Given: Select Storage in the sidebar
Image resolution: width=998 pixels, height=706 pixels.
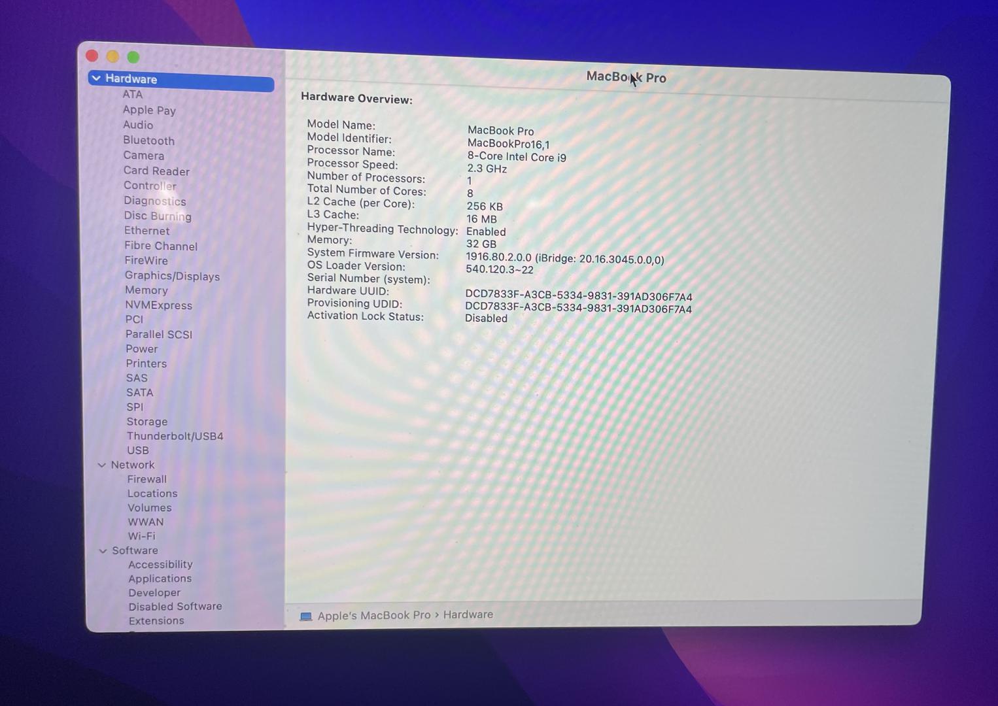Looking at the screenshot, I should 147,422.
